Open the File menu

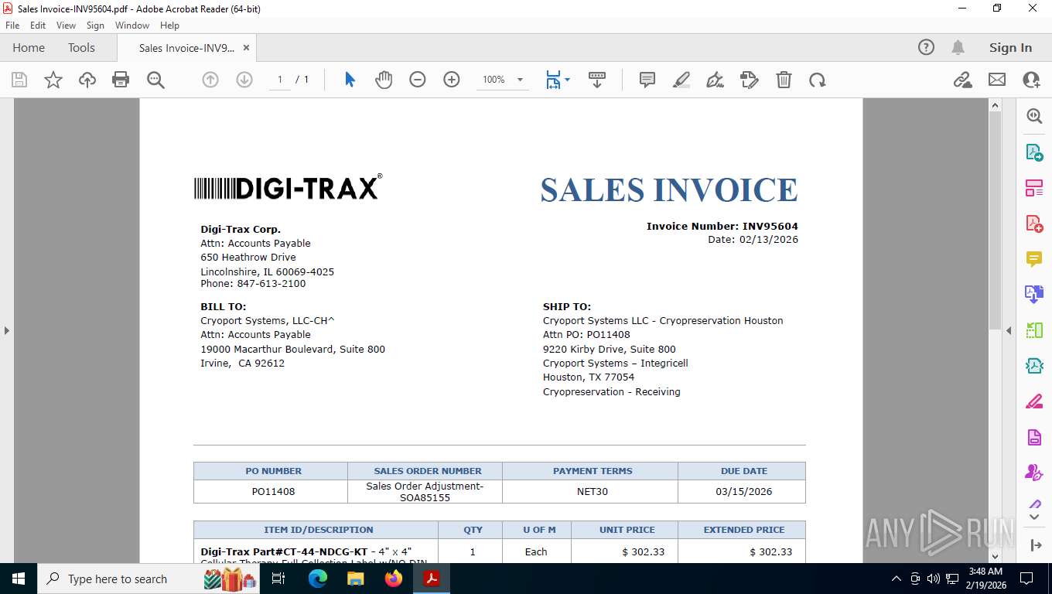[12, 26]
